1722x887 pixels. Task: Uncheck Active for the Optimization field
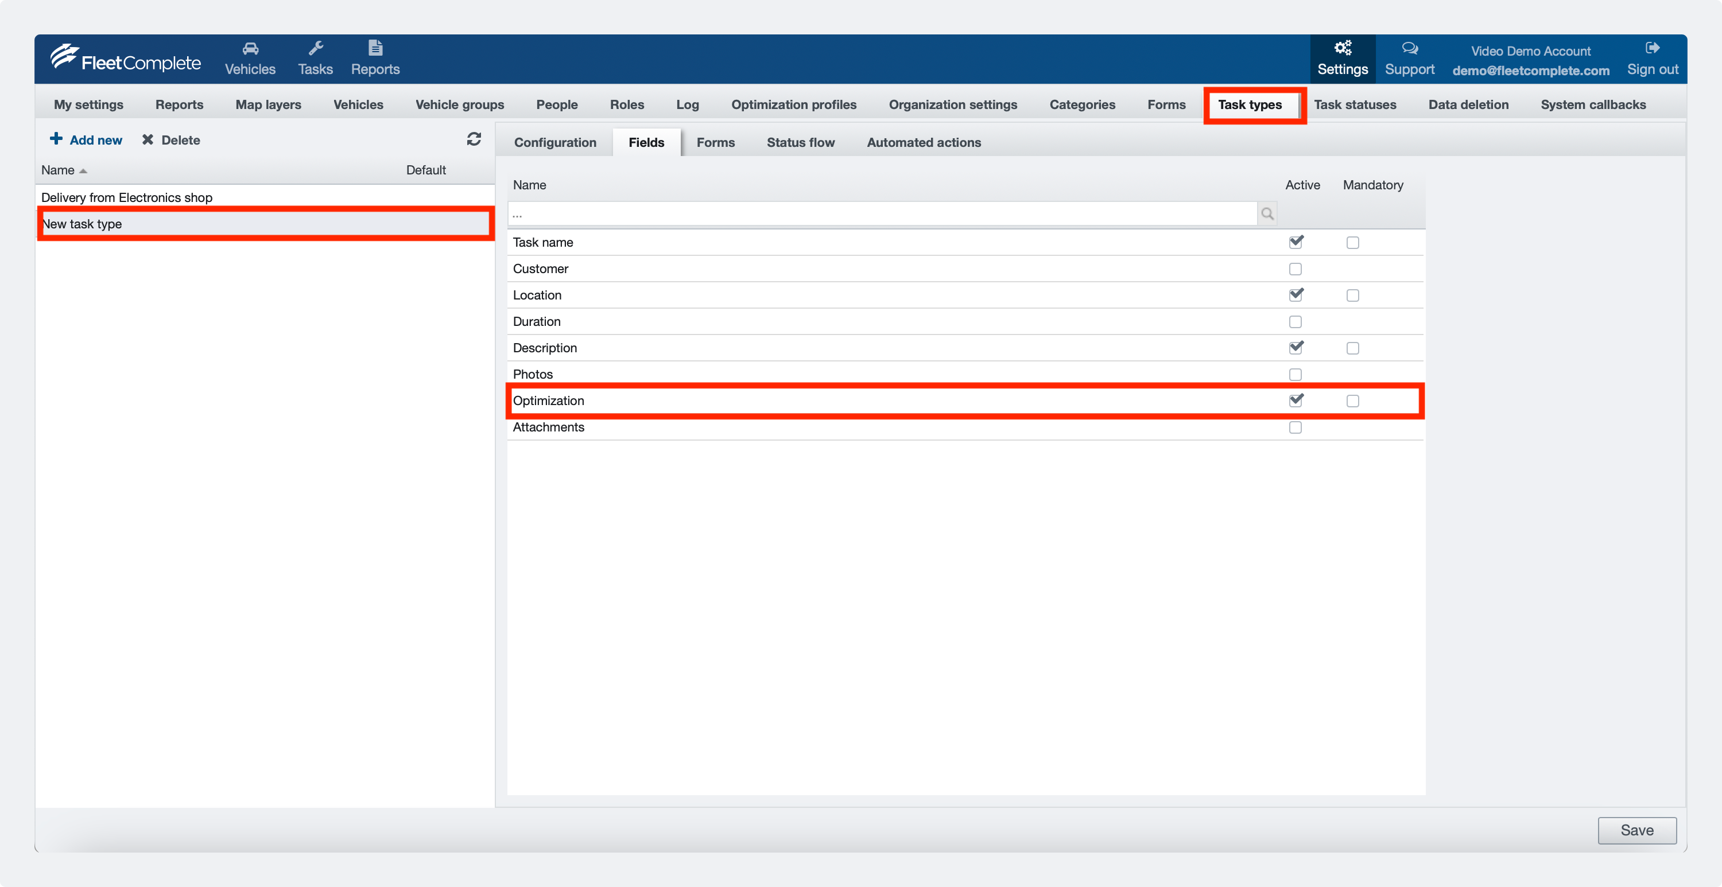pos(1296,400)
